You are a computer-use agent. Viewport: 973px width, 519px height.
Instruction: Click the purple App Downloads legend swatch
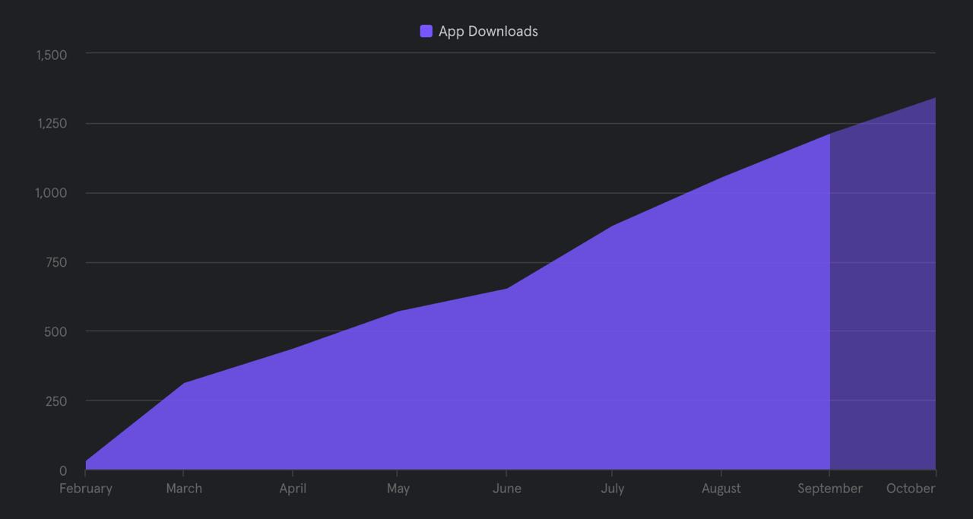pos(426,31)
